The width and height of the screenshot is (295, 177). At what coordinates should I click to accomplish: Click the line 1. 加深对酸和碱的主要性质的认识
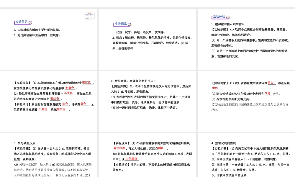[37, 30]
